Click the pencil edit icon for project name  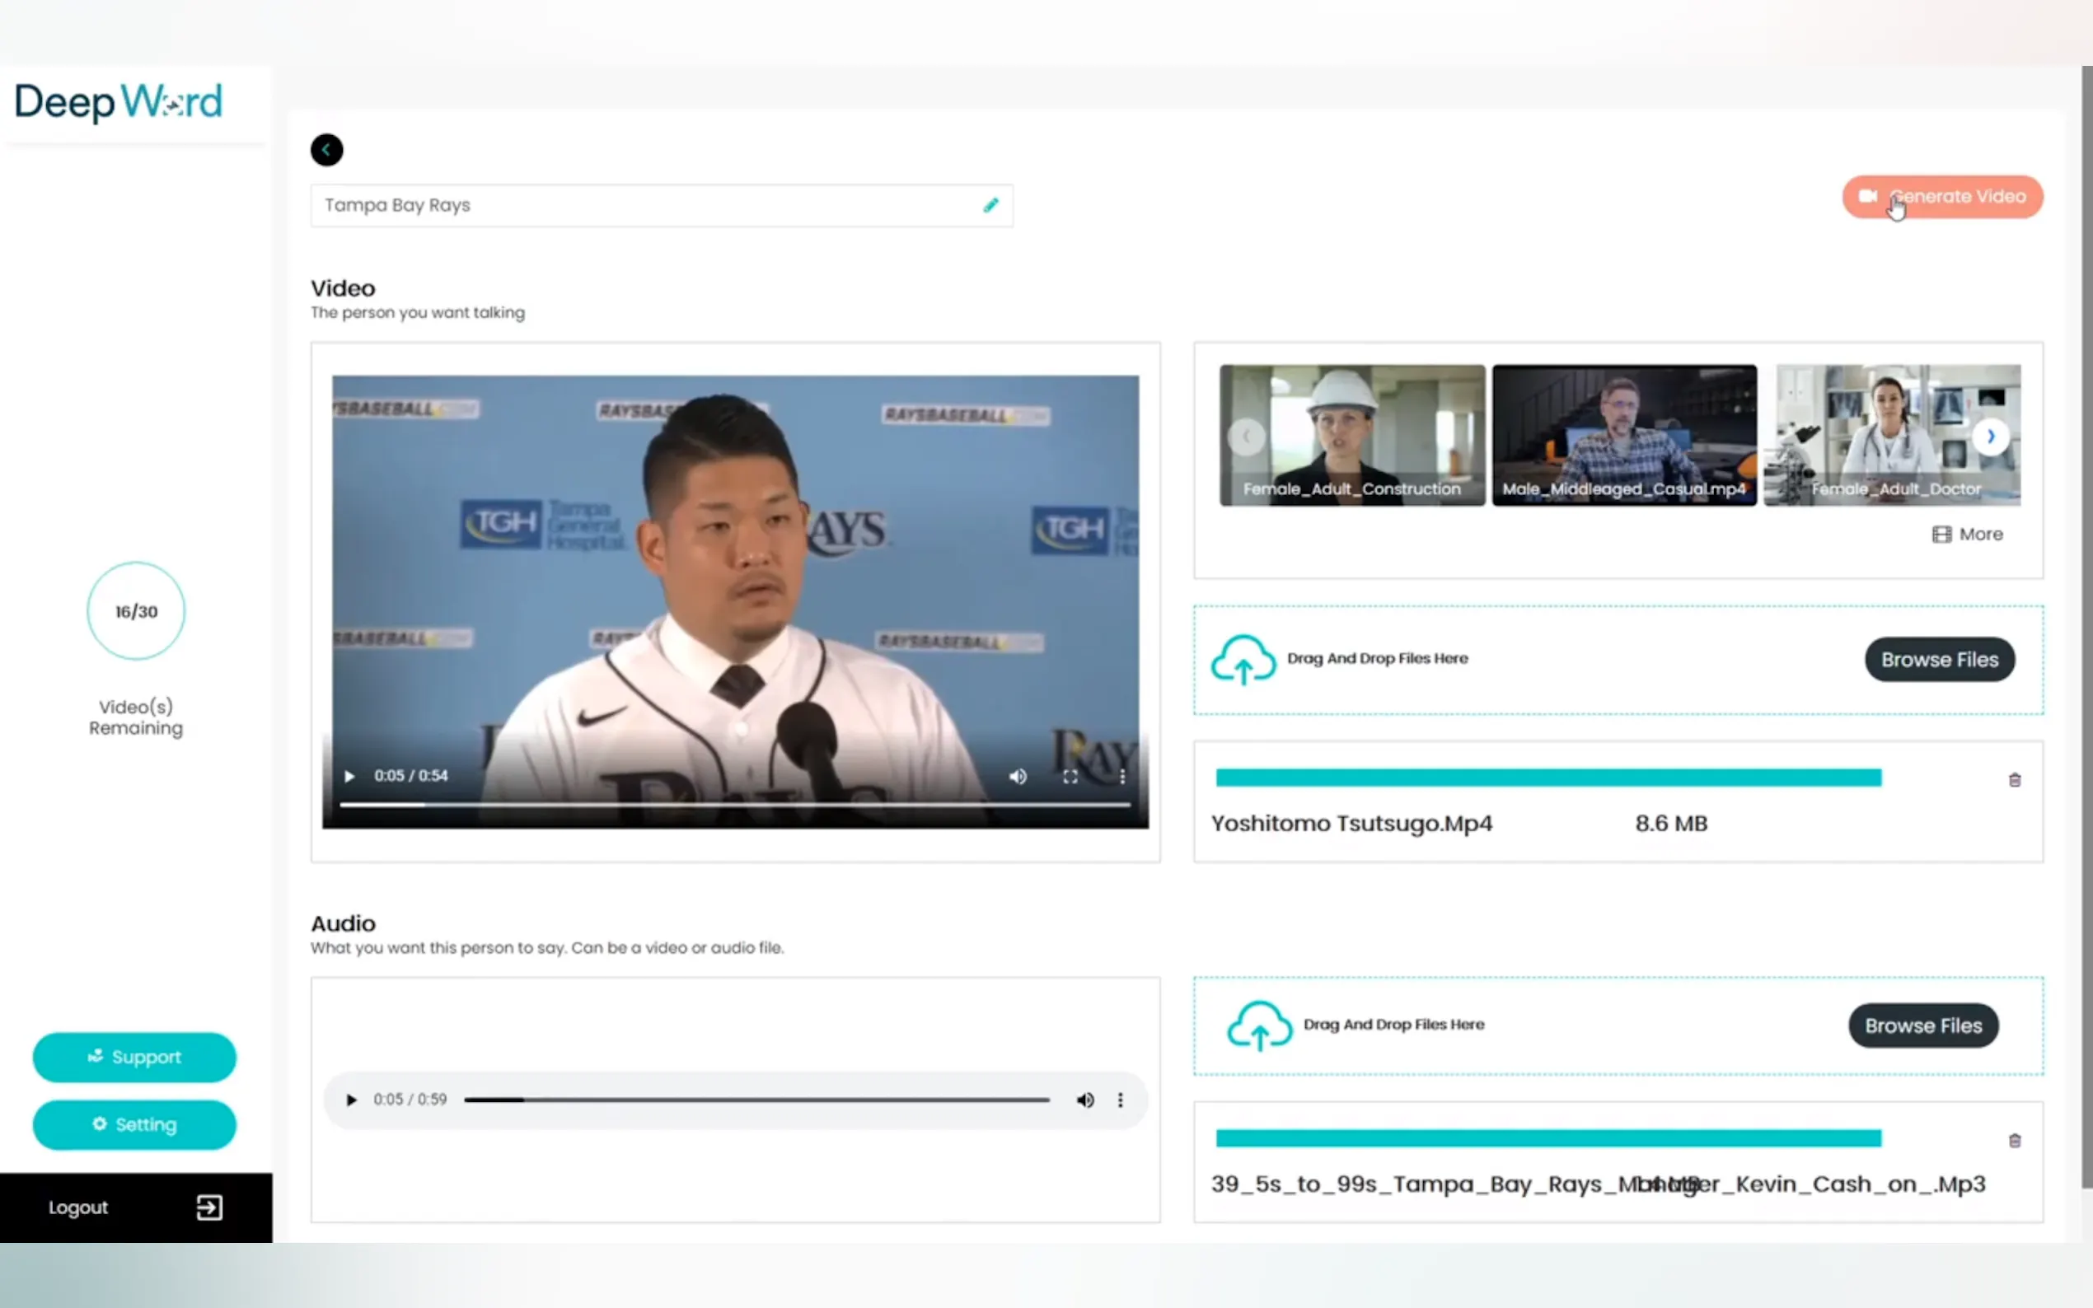(990, 205)
